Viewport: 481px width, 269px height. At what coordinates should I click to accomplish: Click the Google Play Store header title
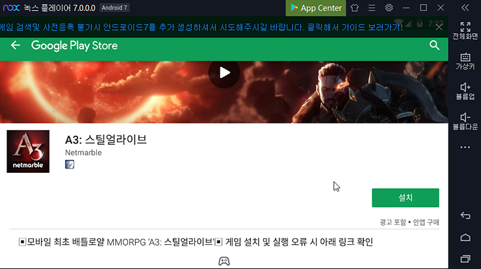click(x=74, y=45)
